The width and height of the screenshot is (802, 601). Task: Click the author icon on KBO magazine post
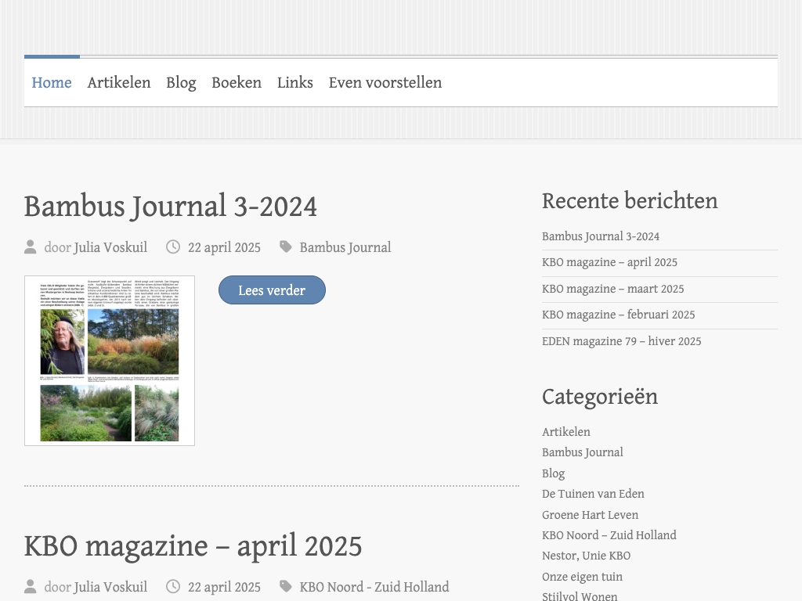pos(31,587)
